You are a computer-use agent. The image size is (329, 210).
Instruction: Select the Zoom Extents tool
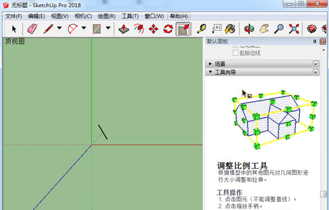point(294,29)
